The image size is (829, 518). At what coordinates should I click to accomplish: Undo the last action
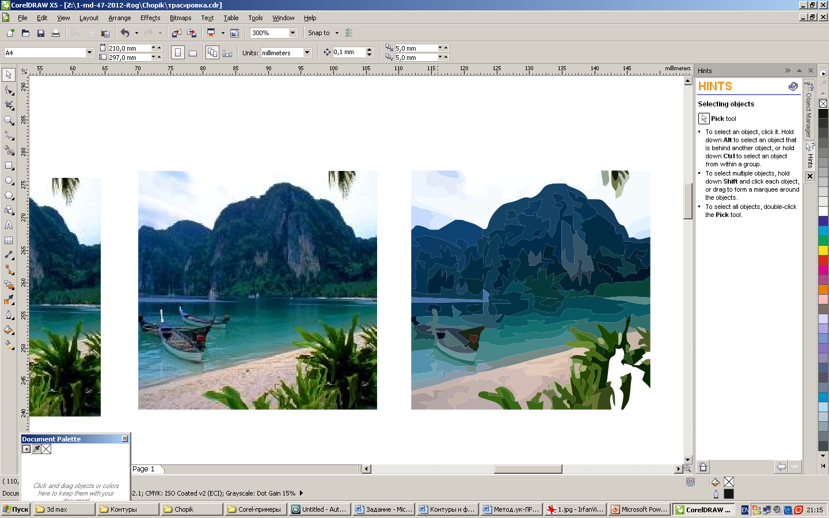(125, 33)
